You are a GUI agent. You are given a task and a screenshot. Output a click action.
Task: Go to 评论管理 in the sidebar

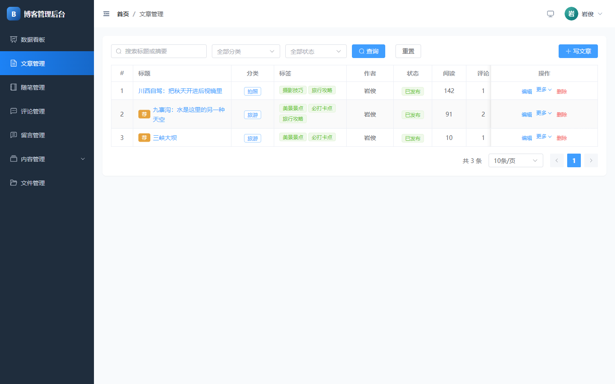[47, 111]
